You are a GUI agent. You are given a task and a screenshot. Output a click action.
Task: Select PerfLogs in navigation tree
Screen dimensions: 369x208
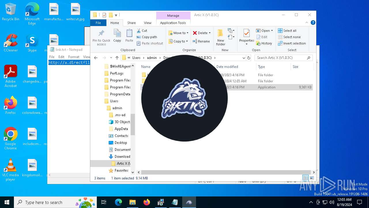pos(116,73)
